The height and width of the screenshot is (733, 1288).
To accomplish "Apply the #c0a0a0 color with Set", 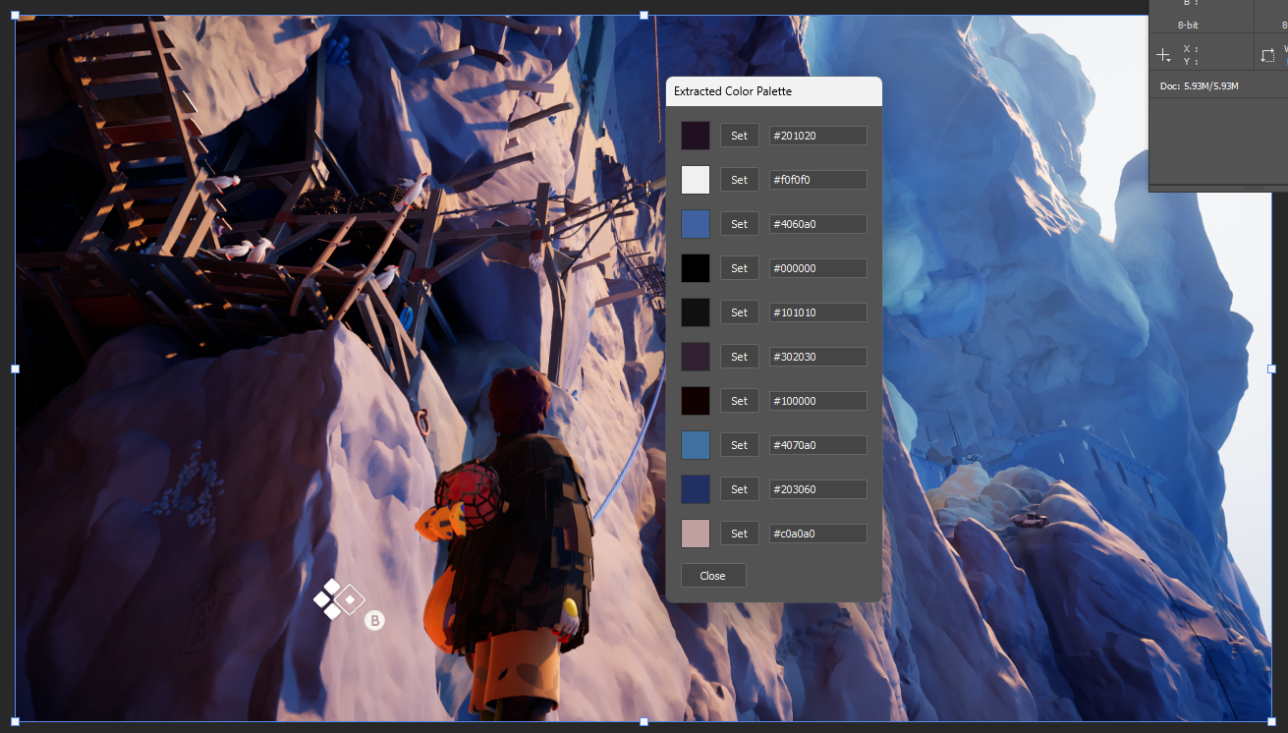I will 739,534.
